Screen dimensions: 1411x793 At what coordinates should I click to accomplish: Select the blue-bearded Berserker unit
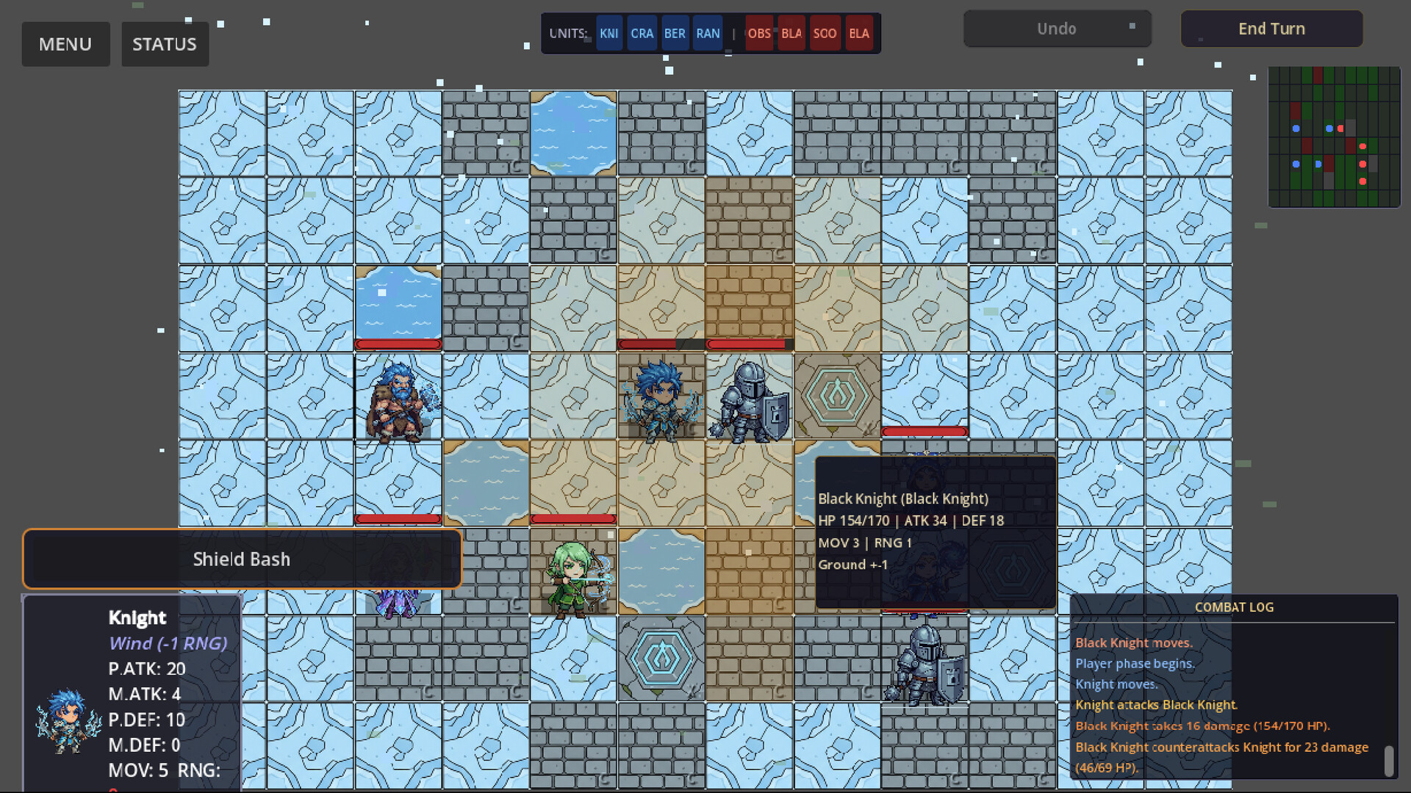coord(398,400)
